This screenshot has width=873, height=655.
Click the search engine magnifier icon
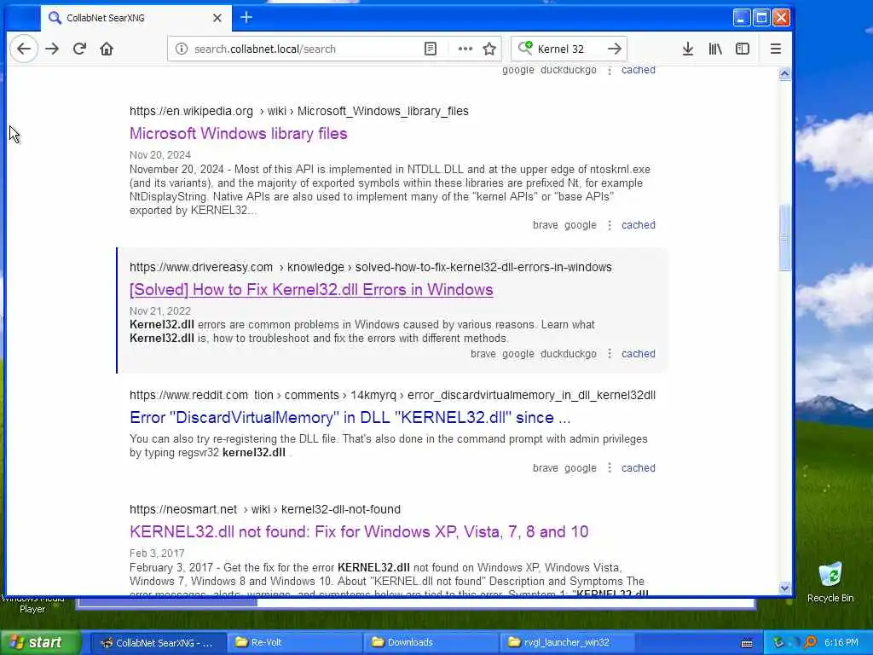click(525, 49)
